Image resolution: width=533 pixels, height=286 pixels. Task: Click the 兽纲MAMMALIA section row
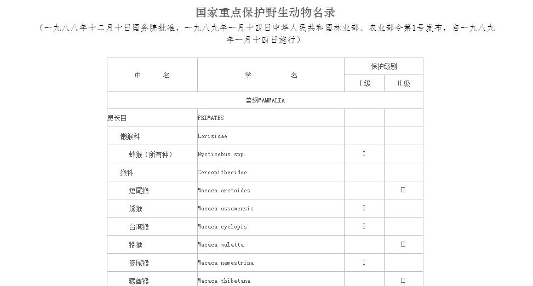[x=265, y=100]
